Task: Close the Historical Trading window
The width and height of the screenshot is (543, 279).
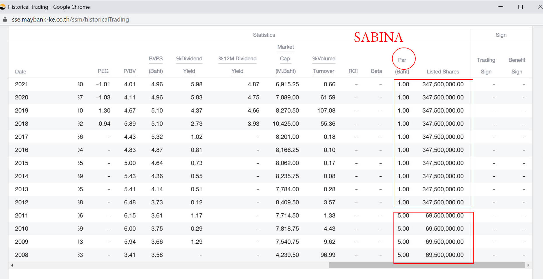Action: 540,7
